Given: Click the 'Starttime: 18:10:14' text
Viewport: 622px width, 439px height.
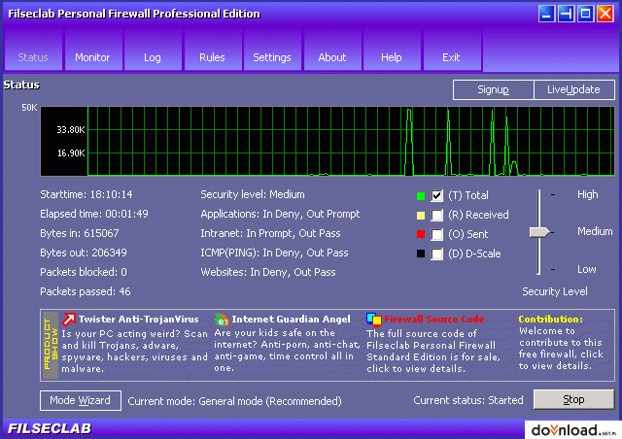Looking at the screenshot, I should click(x=86, y=194).
